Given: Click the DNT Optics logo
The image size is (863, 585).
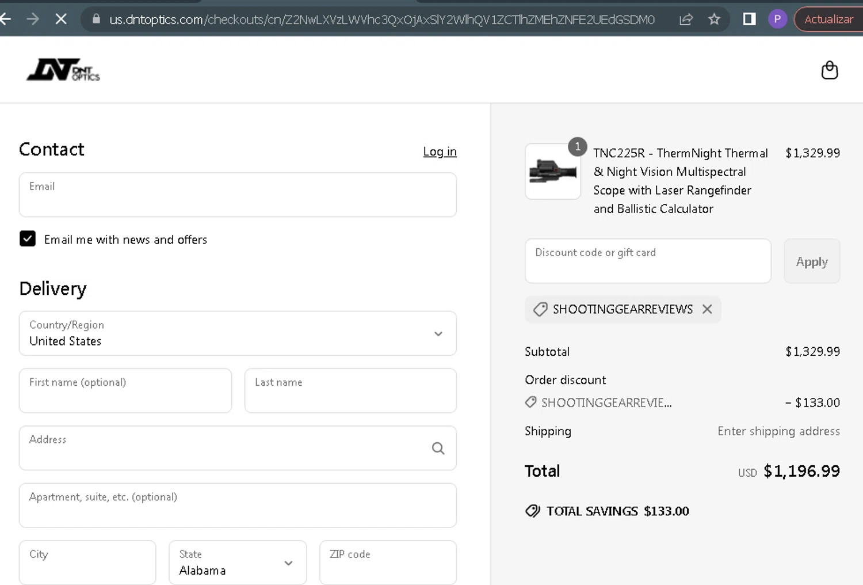Looking at the screenshot, I should (63, 70).
